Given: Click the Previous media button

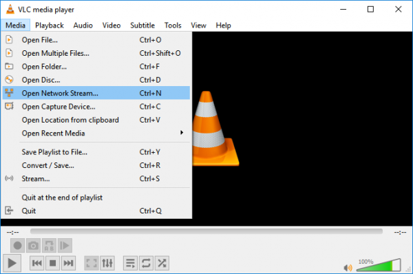Looking at the screenshot, I should pyautogui.click(x=37, y=263).
